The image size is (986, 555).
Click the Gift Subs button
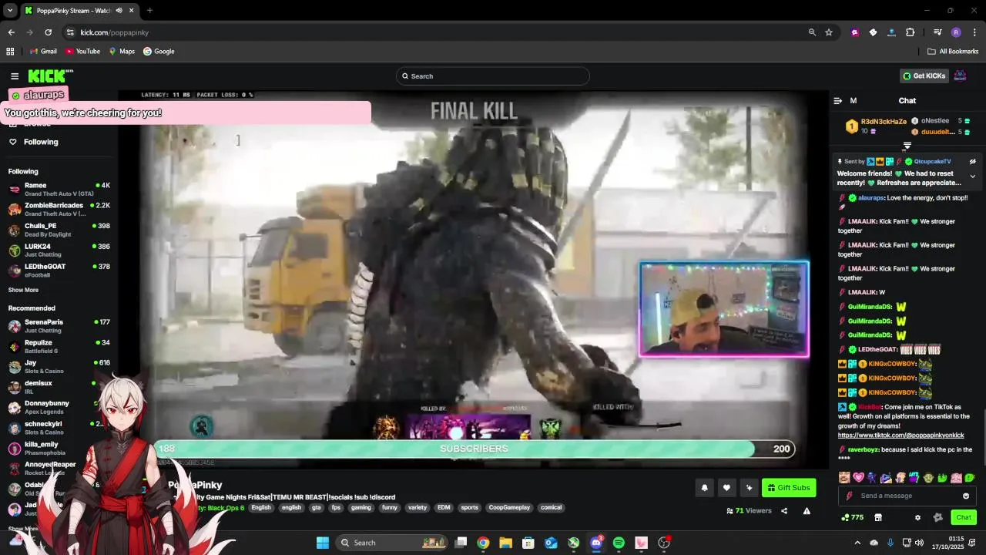789,487
